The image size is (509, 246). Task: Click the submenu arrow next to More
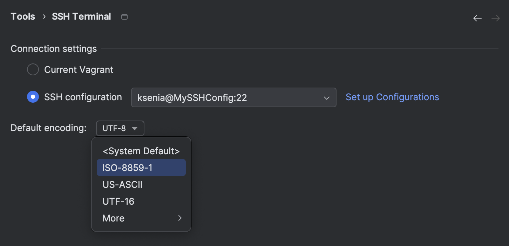180,218
